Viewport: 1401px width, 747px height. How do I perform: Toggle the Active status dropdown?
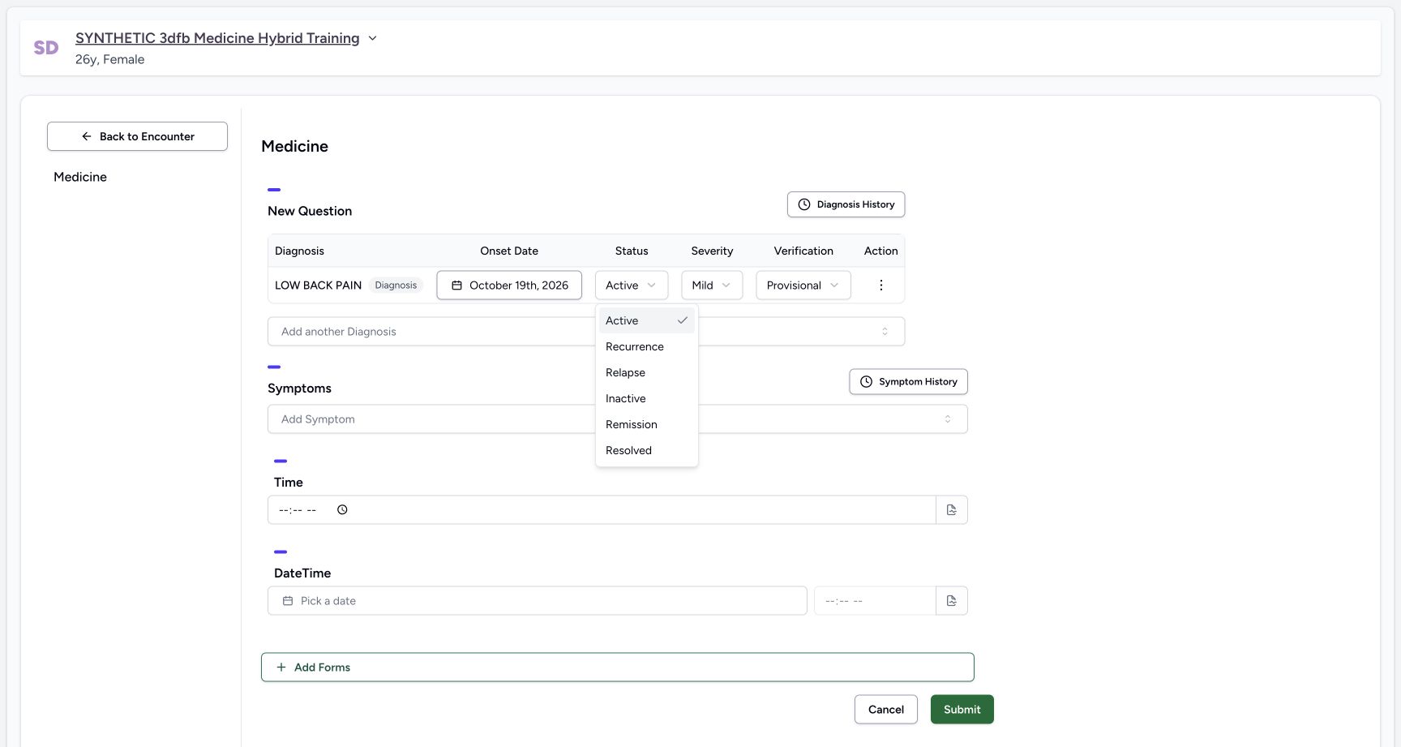pyautogui.click(x=632, y=285)
